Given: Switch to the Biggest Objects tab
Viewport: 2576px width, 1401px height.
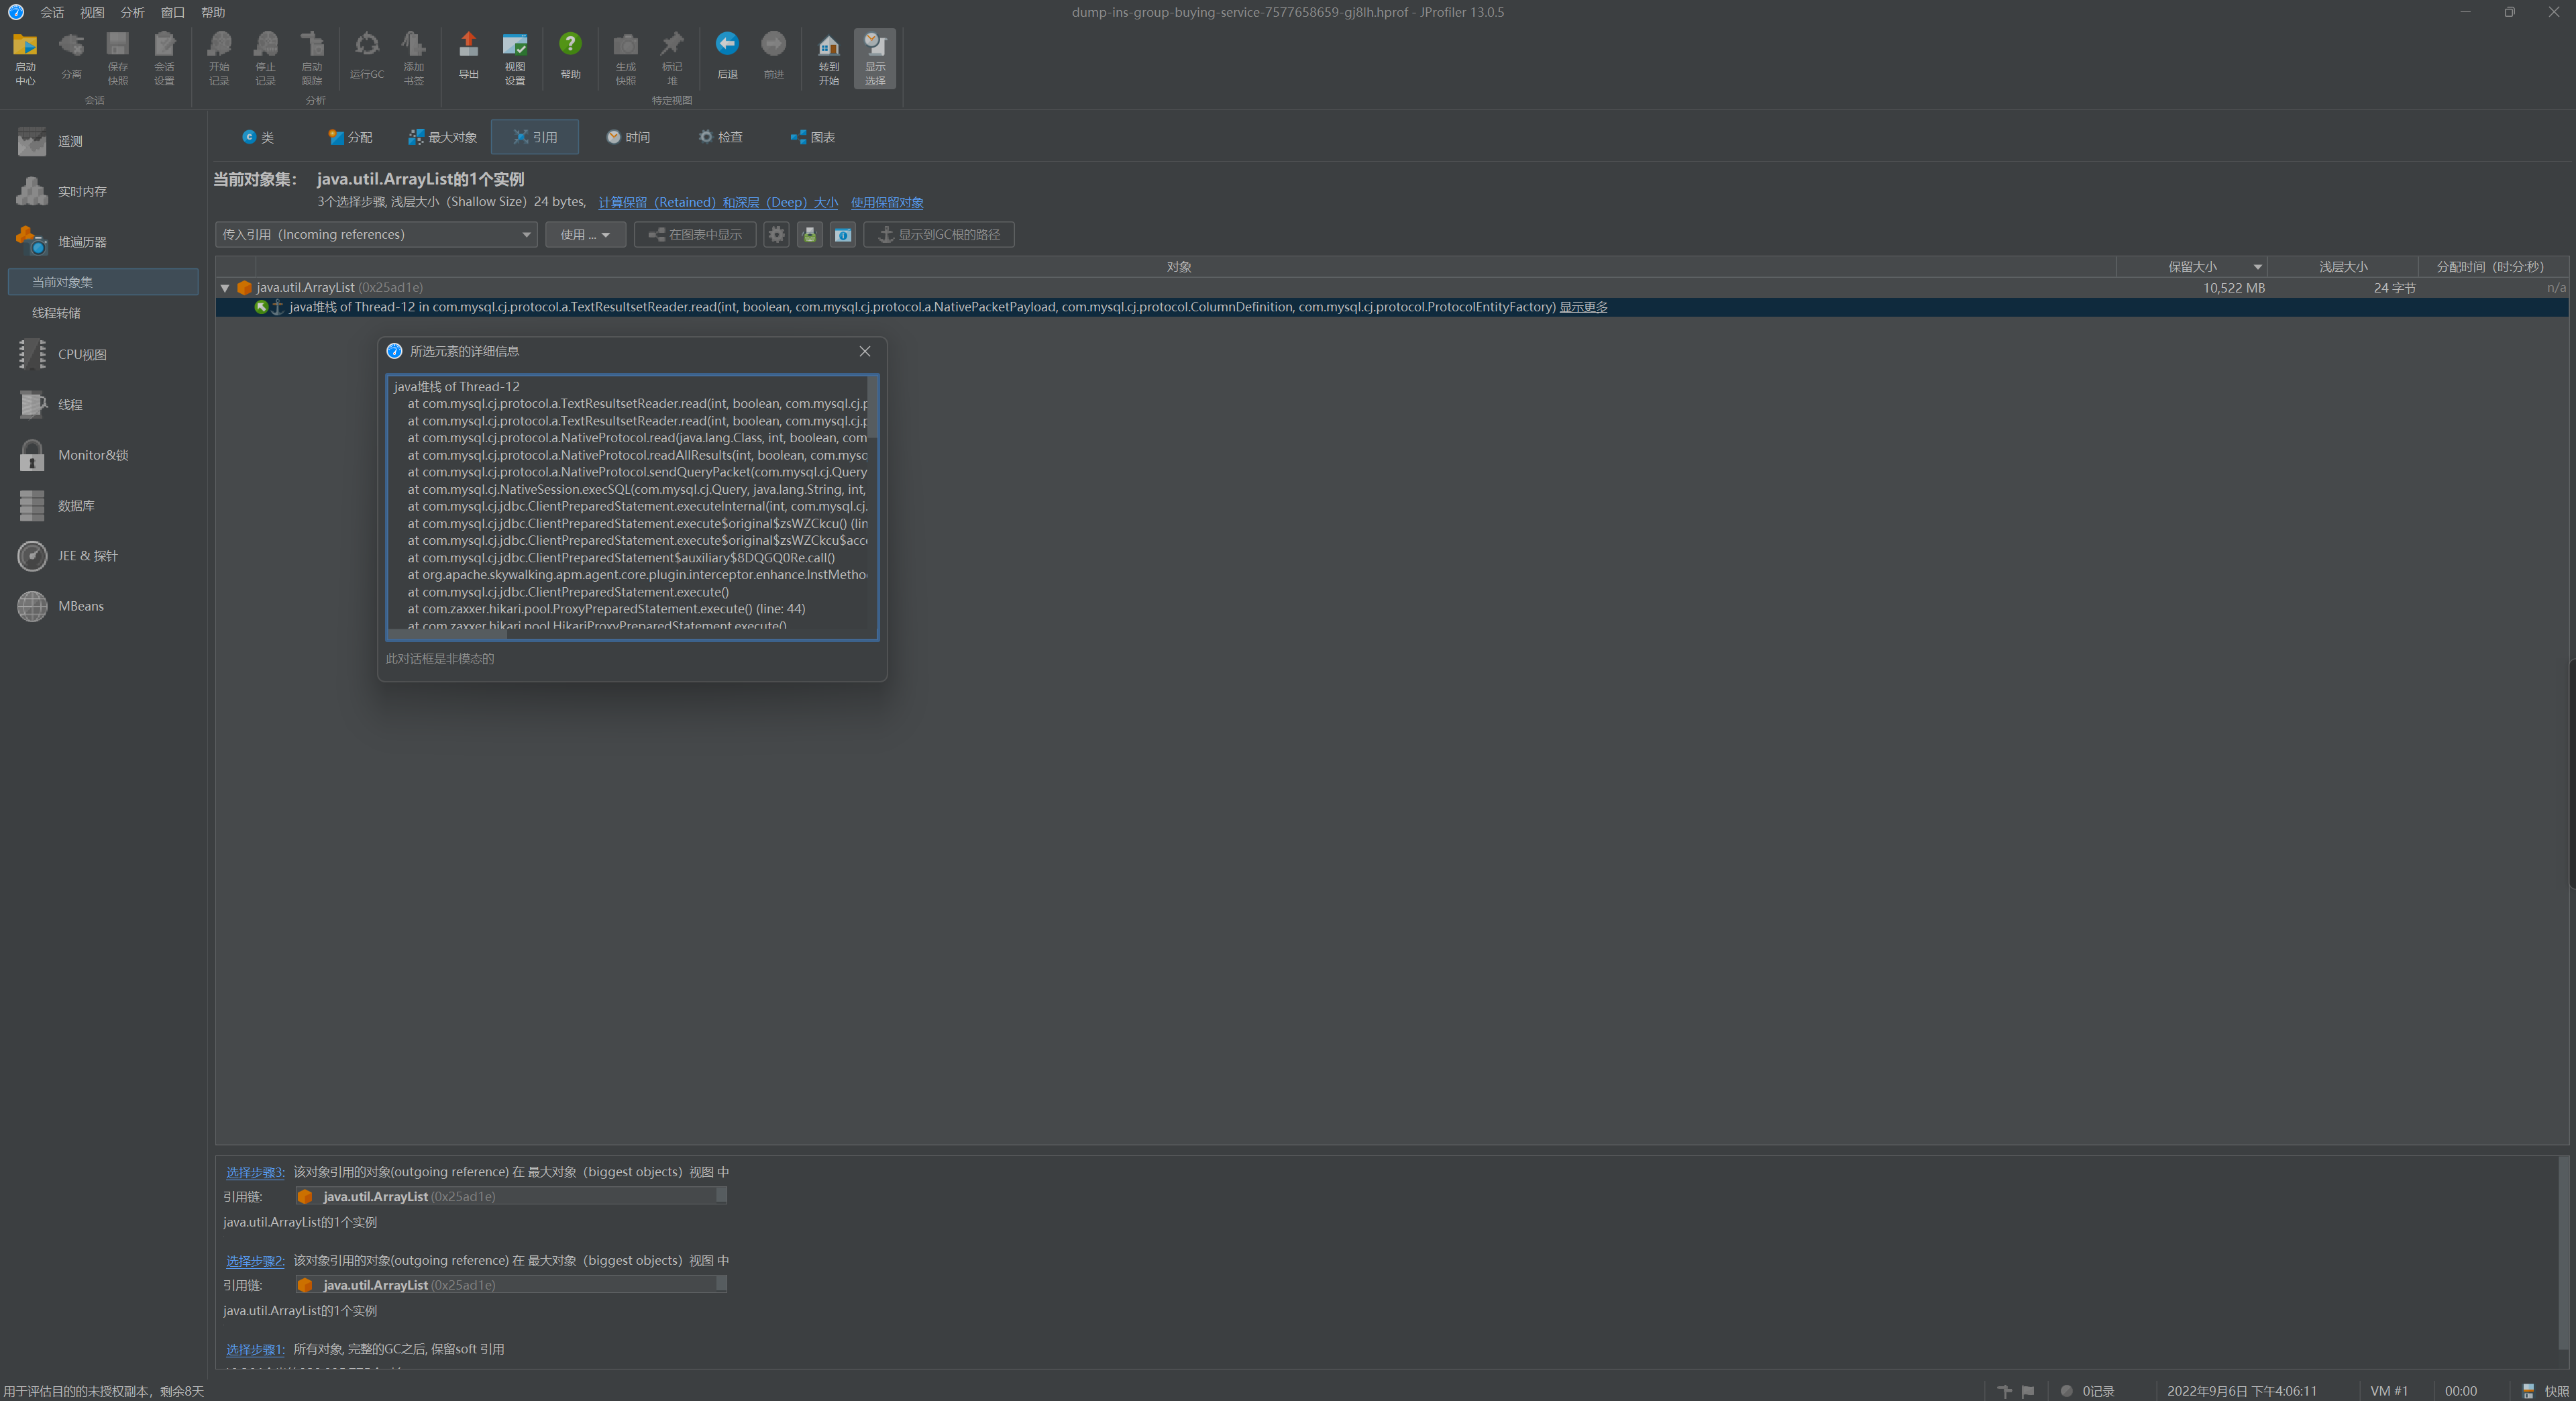Looking at the screenshot, I should pos(442,137).
